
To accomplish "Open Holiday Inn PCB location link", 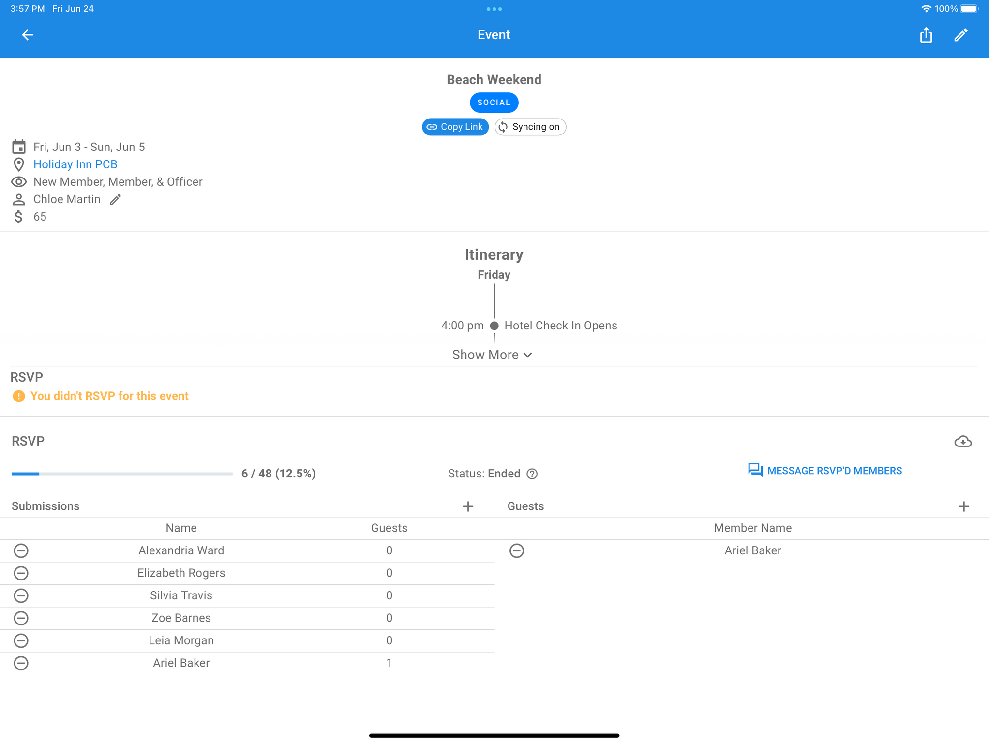I will tap(75, 164).
